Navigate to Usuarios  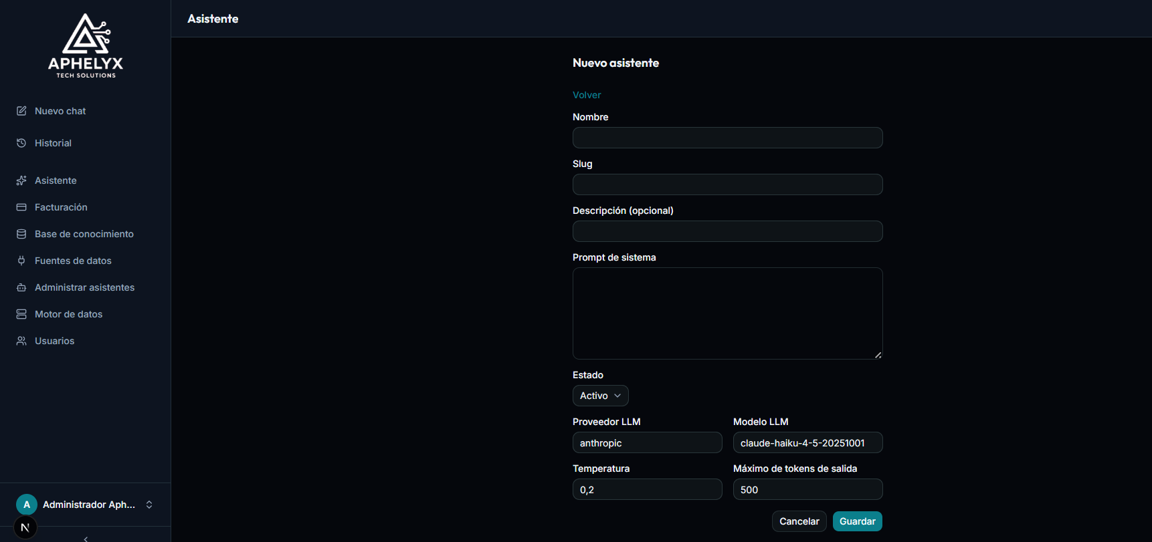pos(54,341)
